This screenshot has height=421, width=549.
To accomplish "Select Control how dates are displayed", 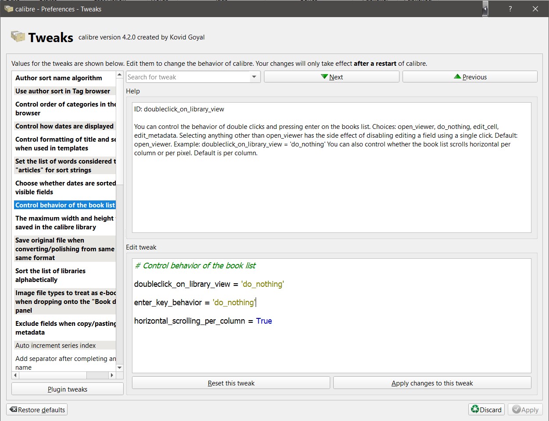I will (x=65, y=126).
